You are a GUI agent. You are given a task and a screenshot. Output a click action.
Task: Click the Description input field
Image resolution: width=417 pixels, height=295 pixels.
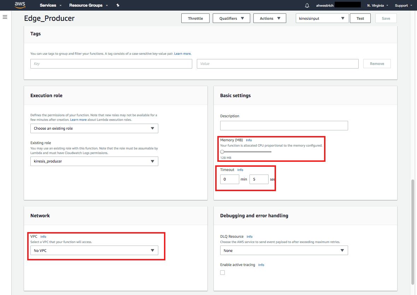[x=284, y=126]
